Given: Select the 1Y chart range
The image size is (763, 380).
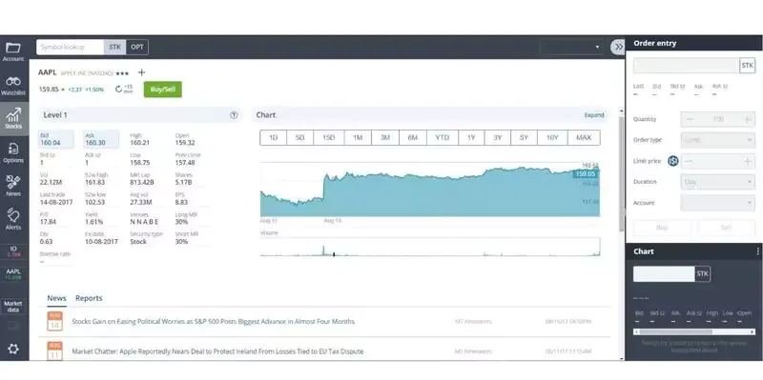Looking at the screenshot, I should pos(471,137).
